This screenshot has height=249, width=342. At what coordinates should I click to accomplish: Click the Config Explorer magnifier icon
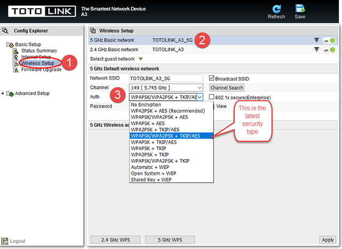click(5, 31)
